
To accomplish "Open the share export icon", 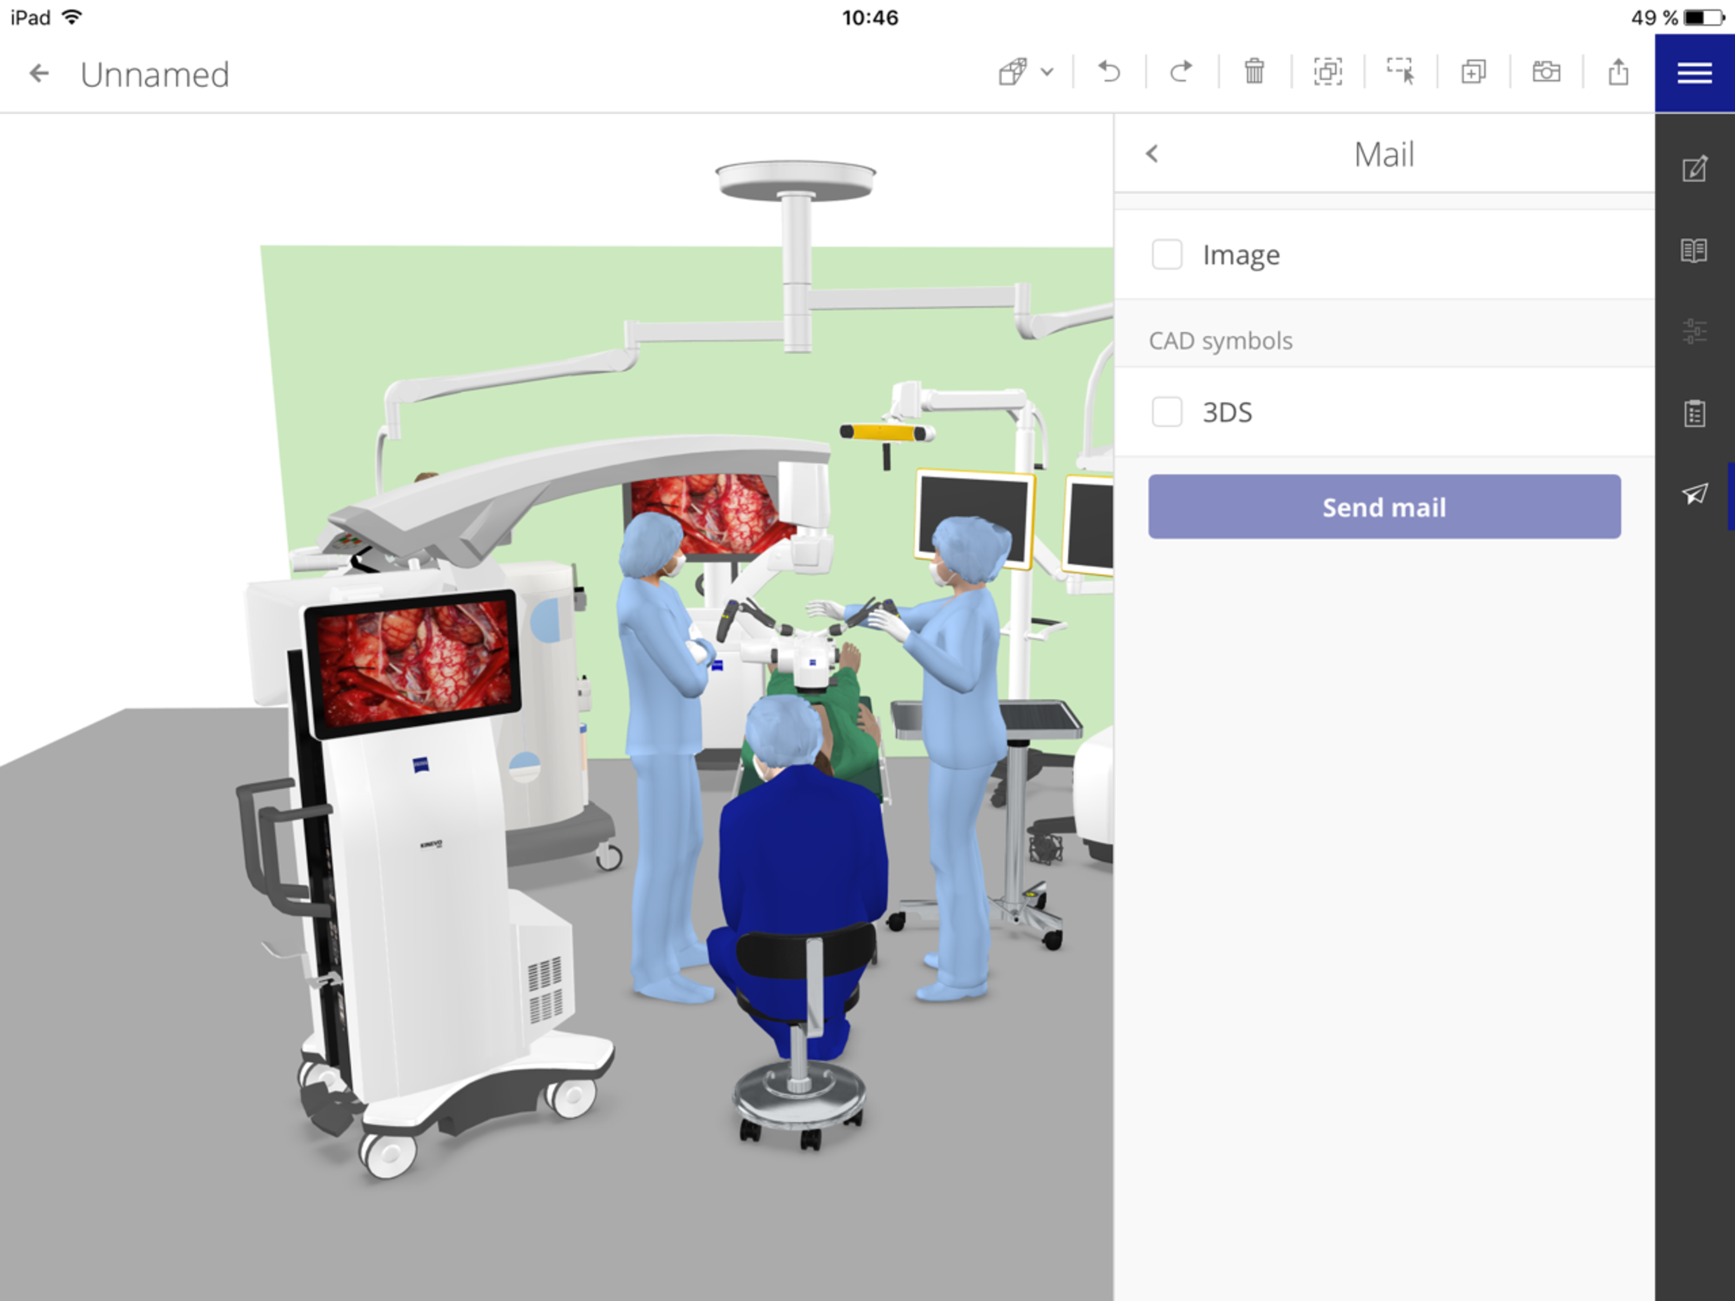I will point(1618,72).
